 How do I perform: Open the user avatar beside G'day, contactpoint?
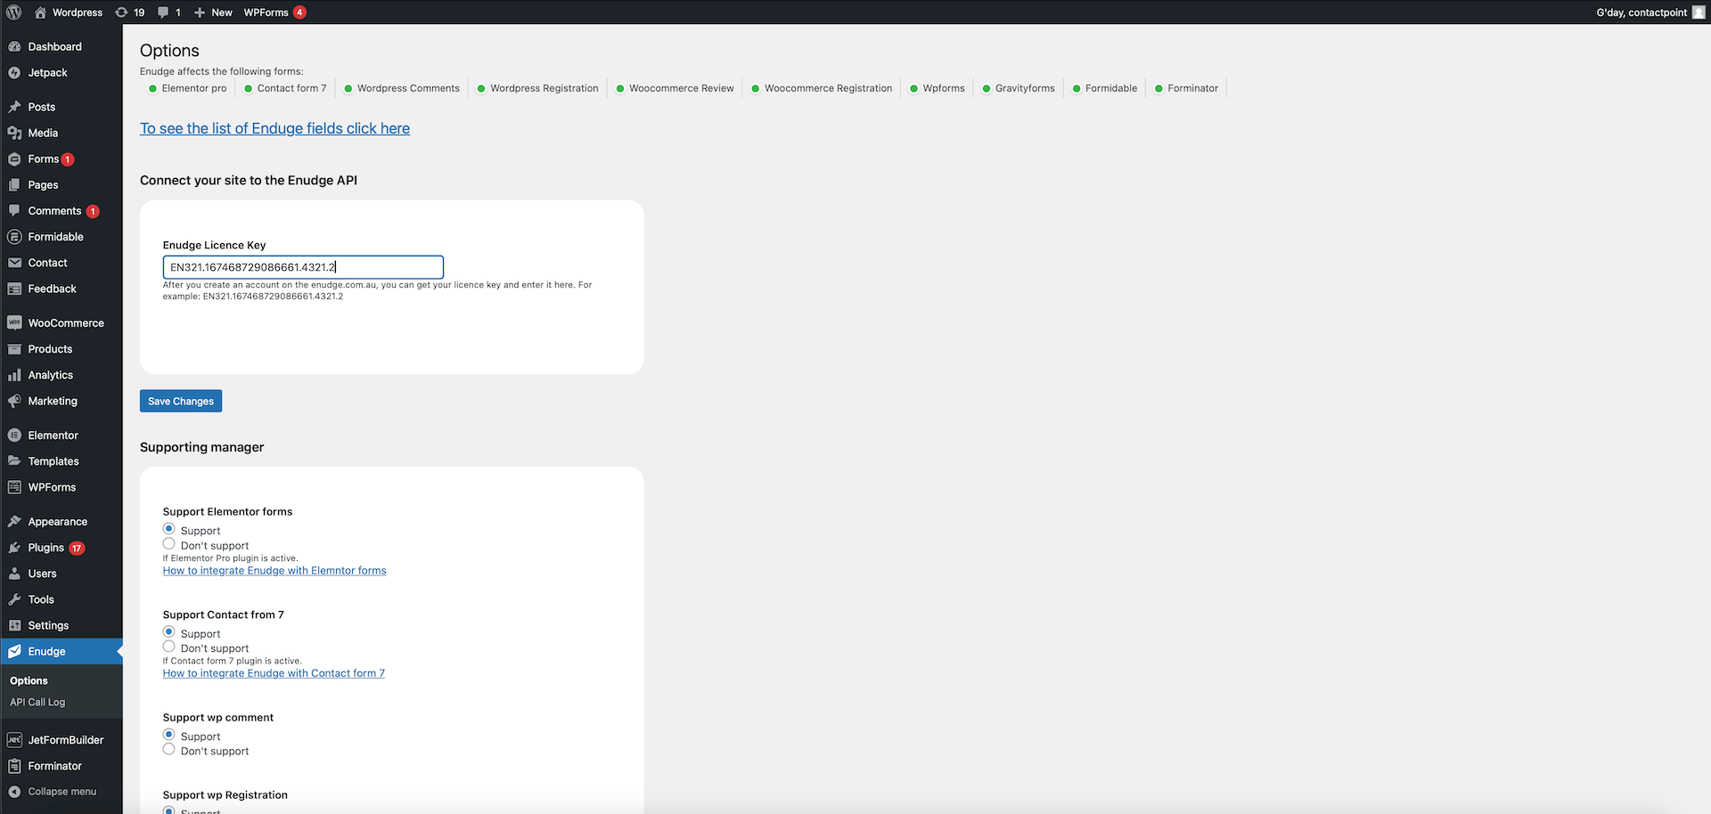click(1699, 12)
